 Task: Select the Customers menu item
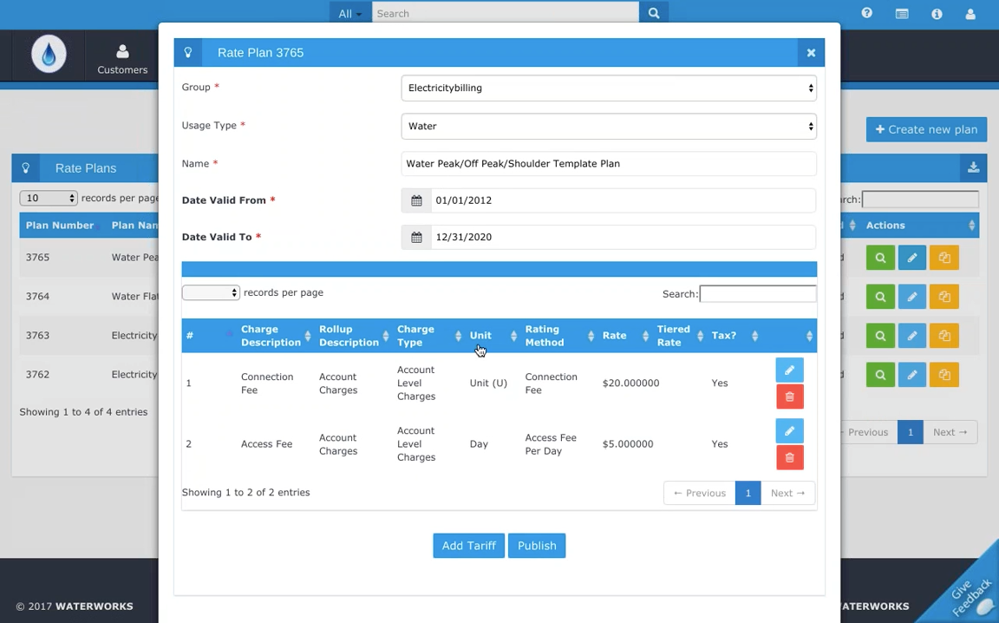122,57
